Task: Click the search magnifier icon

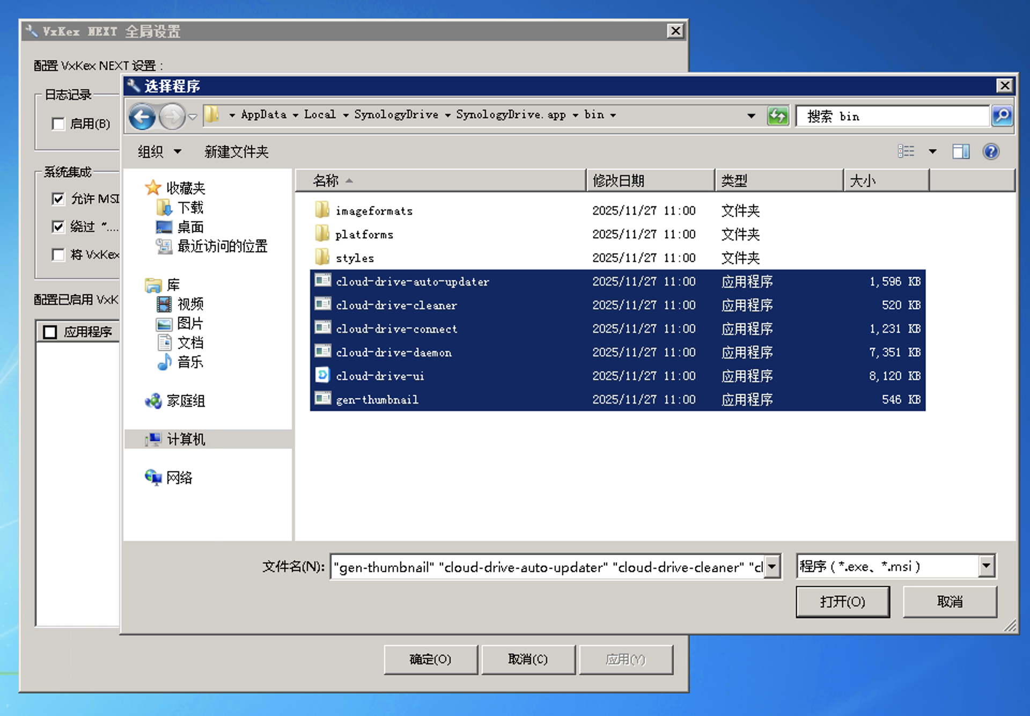Action: [1002, 116]
